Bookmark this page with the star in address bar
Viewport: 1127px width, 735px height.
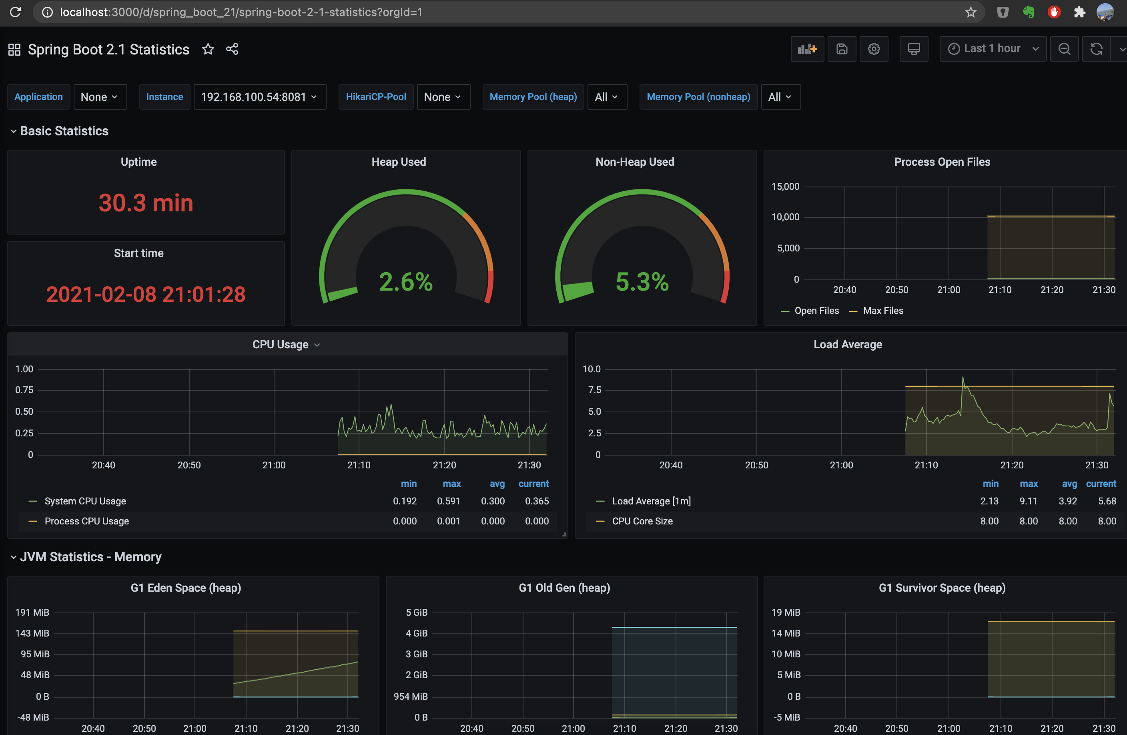coord(971,12)
